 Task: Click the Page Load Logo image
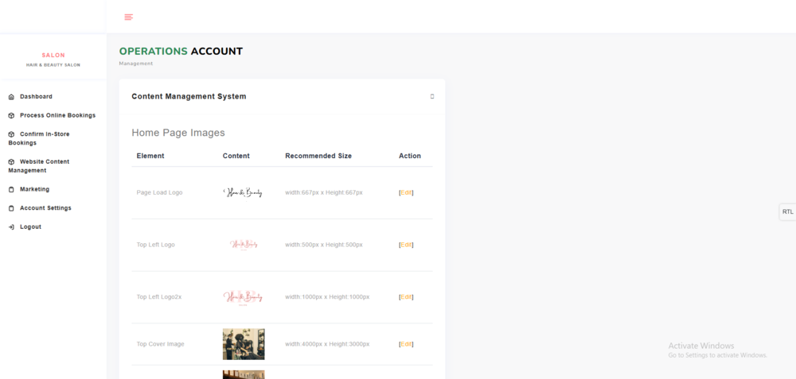pyautogui.click(x=243, y=192)
